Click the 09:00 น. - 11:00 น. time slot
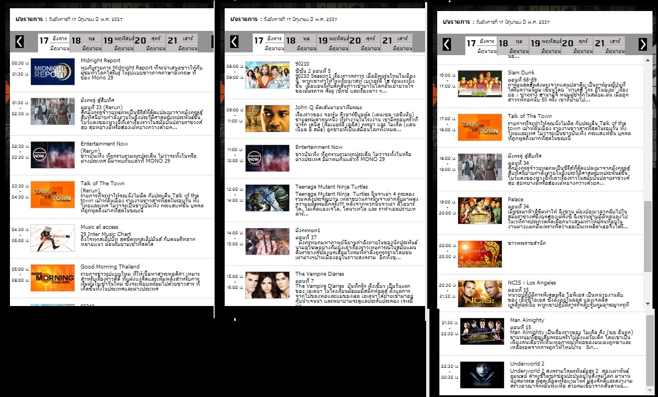 point(235,115)
